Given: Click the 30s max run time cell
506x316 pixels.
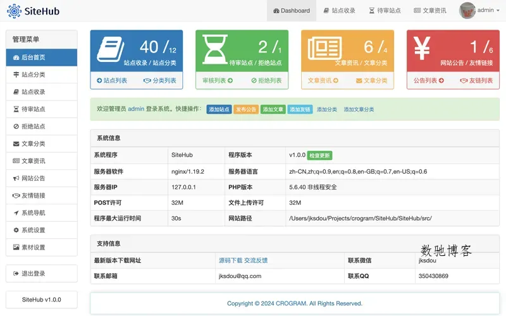Looking at the screenshot, I should pyautogui.click(x=196, y=218).
